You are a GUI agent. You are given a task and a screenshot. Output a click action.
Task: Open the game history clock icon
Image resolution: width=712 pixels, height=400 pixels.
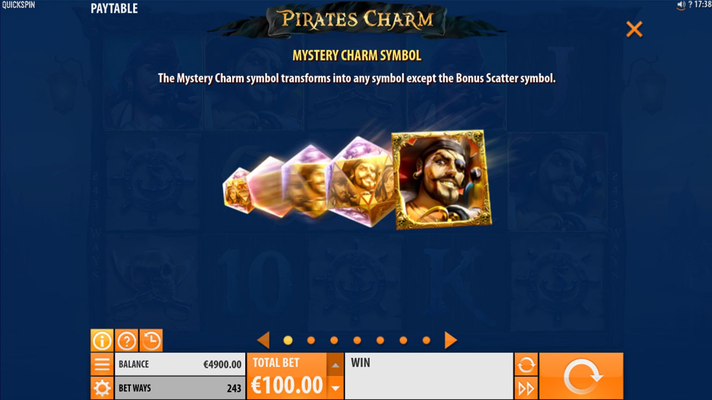coord(151,341)
